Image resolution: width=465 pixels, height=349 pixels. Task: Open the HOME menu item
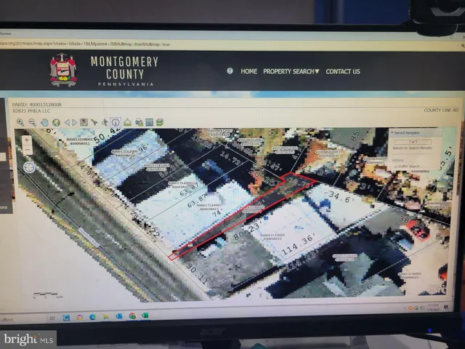(x=248, y=71)
